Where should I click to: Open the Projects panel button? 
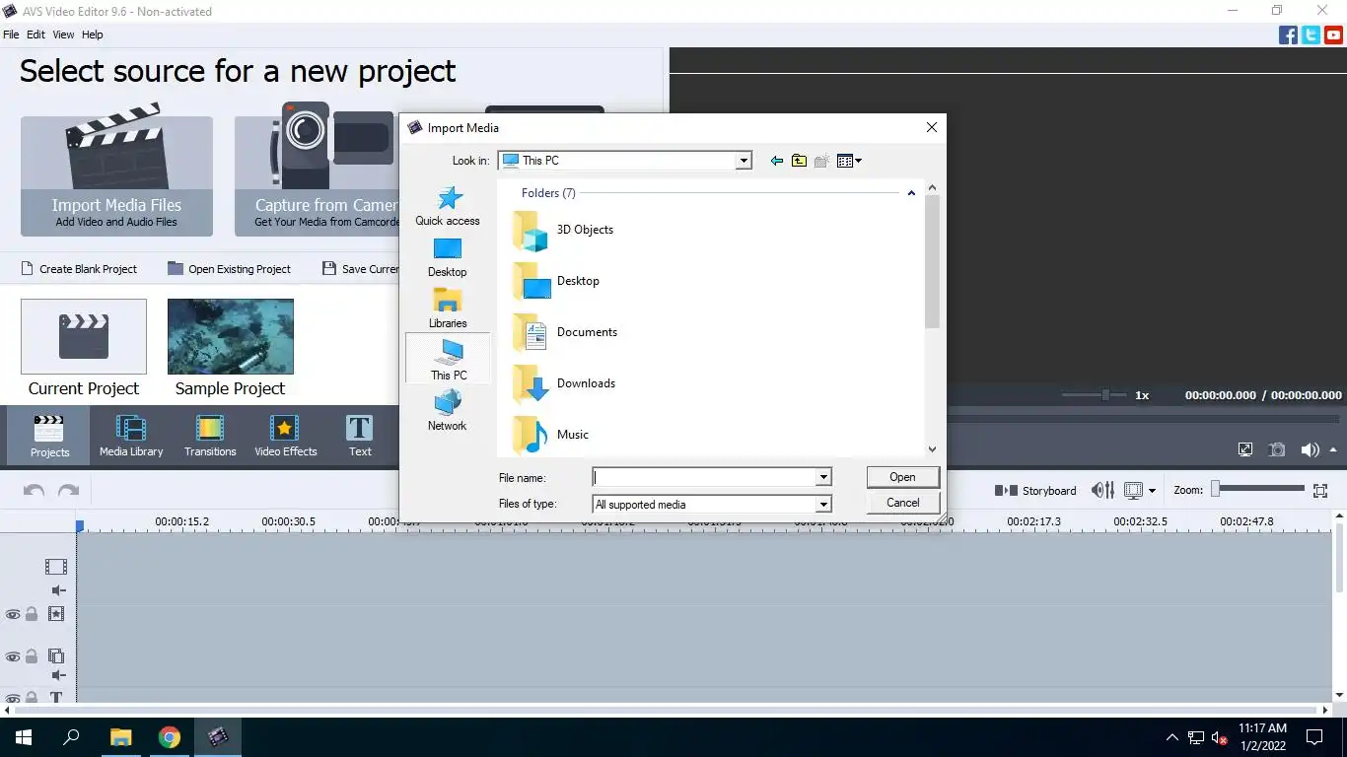pyautogui.click(x=48, y=436)
